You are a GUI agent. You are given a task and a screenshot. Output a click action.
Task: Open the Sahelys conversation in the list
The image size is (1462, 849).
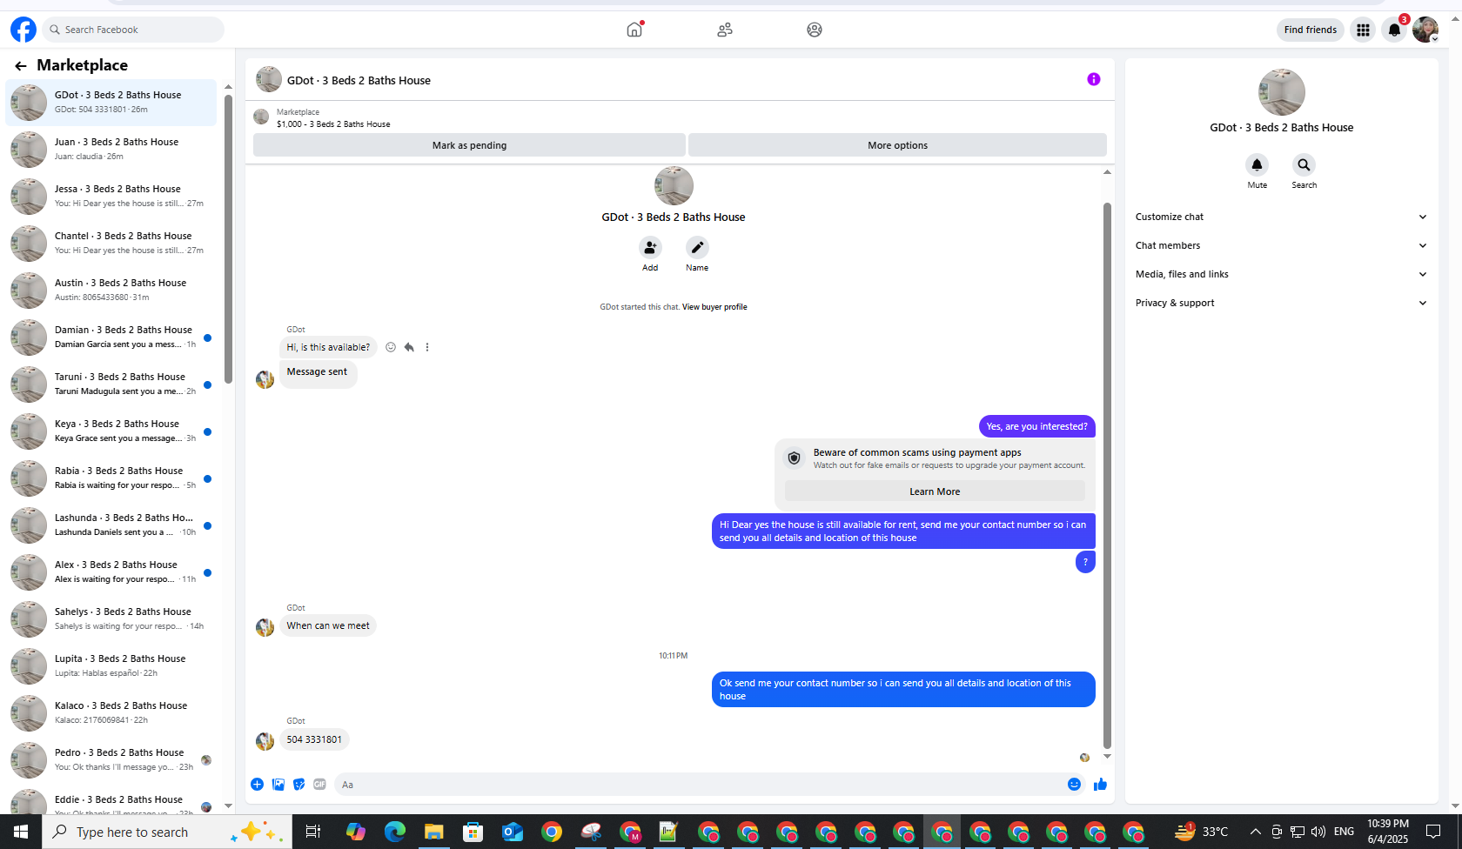coord(111,619)
